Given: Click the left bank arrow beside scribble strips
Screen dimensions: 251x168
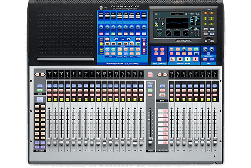Looking at the screenshot, I should click(37, 75).
